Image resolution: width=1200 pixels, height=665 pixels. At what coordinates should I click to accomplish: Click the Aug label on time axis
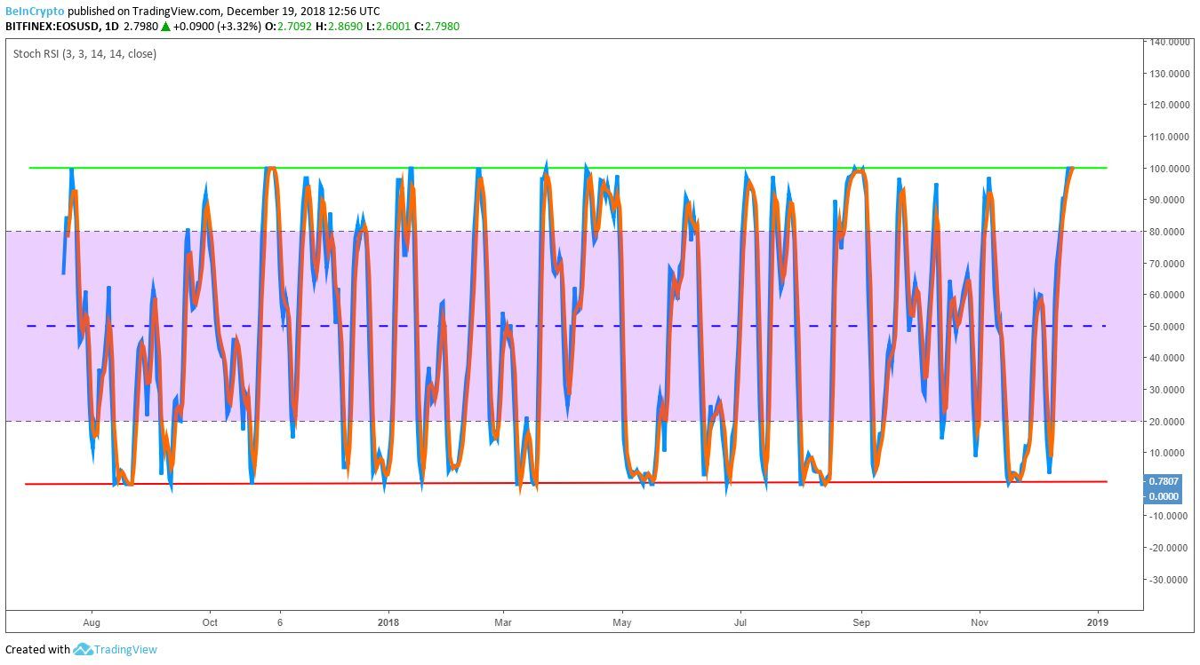coord(90,623)
